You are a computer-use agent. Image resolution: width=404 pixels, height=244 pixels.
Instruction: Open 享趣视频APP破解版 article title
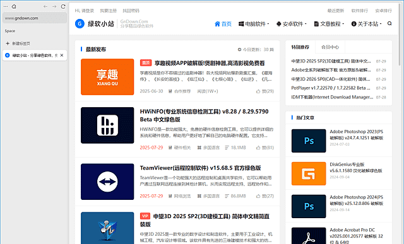tap(210, 63)
